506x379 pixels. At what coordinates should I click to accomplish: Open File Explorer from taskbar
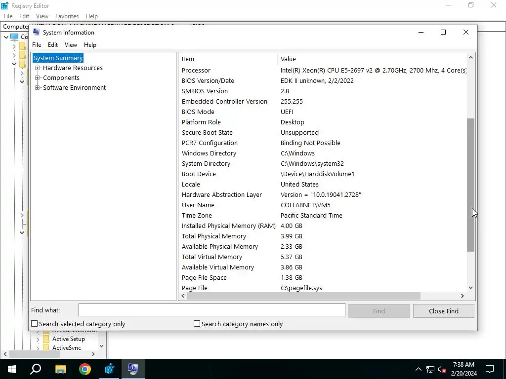[x=60, y=369]
